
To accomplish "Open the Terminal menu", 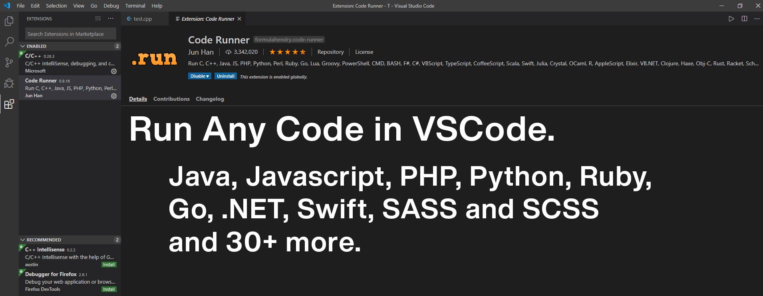I will [135, 6].
